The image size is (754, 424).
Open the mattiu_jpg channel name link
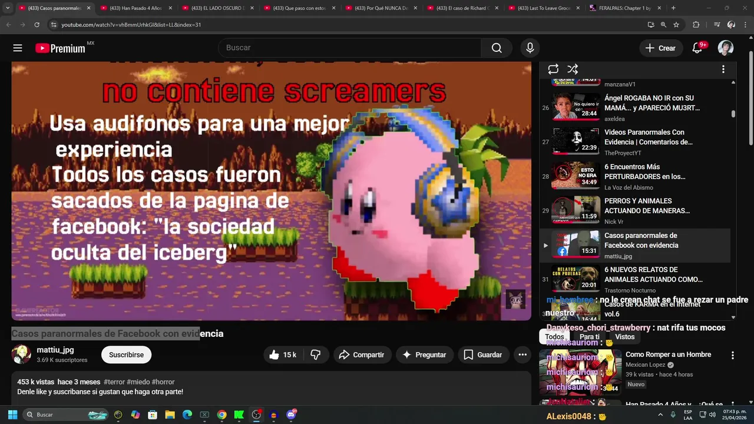point(55,350)
